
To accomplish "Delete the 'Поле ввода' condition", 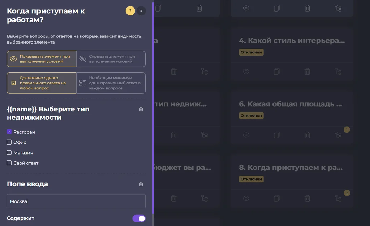I will [x=141, y=184].
